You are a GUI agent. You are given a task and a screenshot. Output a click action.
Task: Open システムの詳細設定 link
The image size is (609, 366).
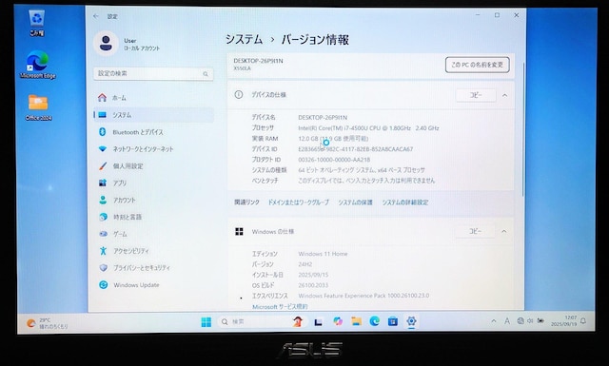point(405,202)
